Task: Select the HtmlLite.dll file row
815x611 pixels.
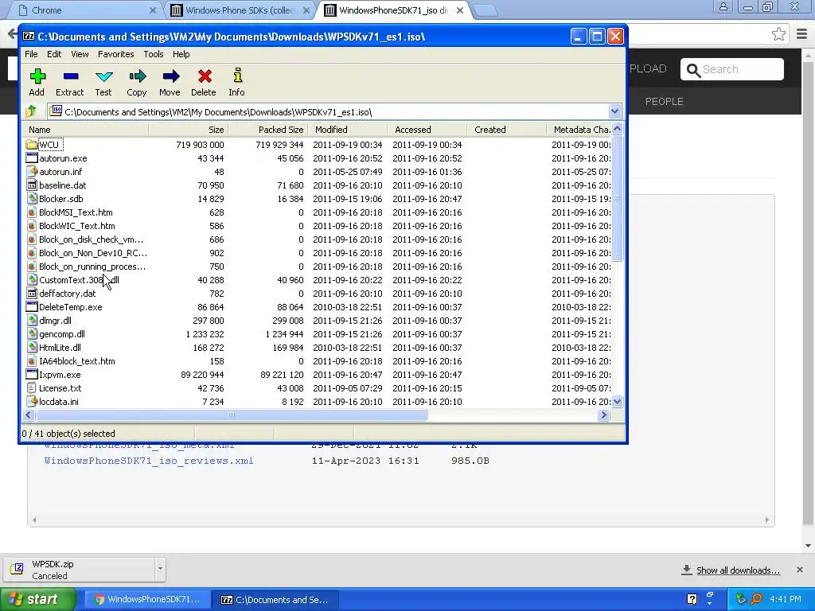Action: (x=317, y=348)
